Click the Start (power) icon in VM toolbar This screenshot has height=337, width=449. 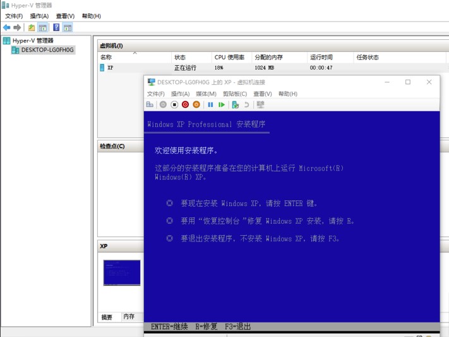pos(163,105)
